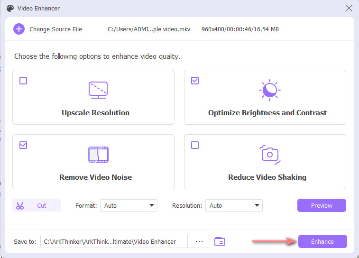Select the Reduce Video Shaking label
359x258 pixels.
click(267, 177)
